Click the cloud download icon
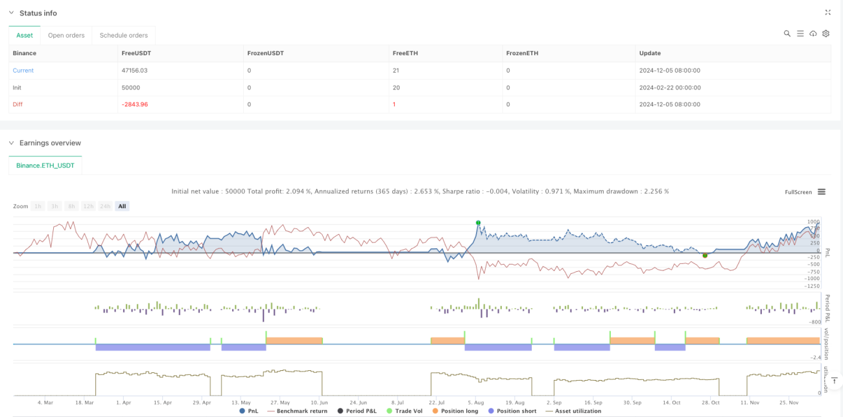 [x=813, y=34]
